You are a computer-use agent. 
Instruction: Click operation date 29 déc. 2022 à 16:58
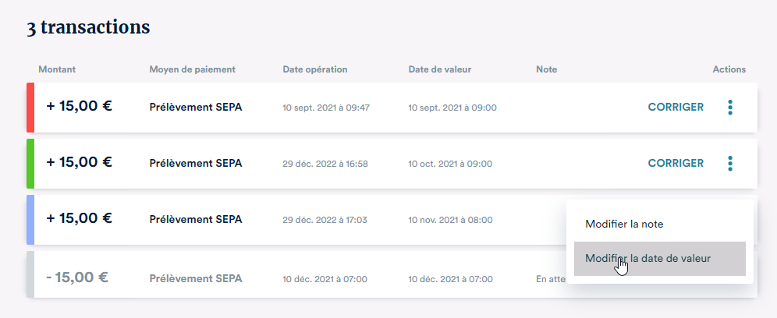pos(325,164)
